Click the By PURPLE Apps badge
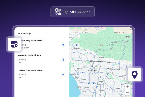Screen dimensions: 145x97 coord(73,12)
